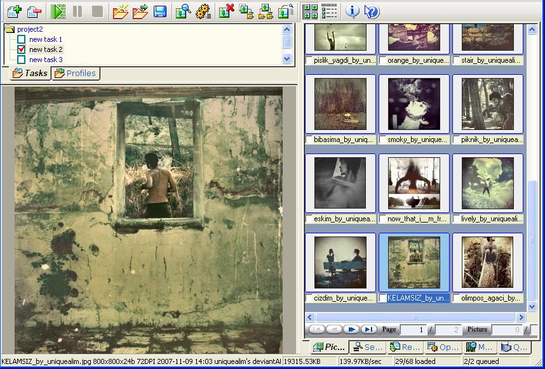Click the thumbnail panel scroll-left arrow

(310, 317)
